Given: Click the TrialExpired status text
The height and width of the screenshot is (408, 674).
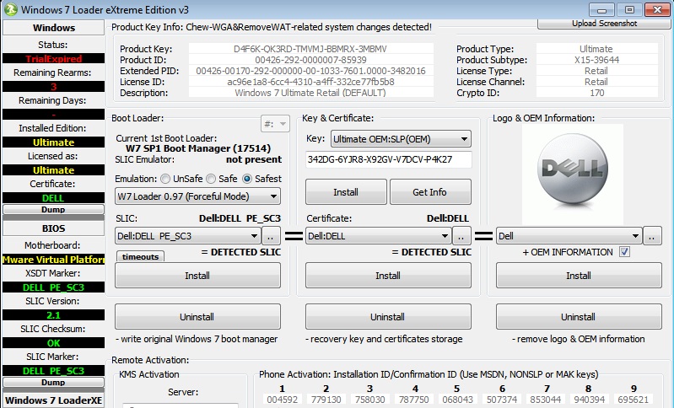Looking at the screenshot, I should click(x=53, y=59).
